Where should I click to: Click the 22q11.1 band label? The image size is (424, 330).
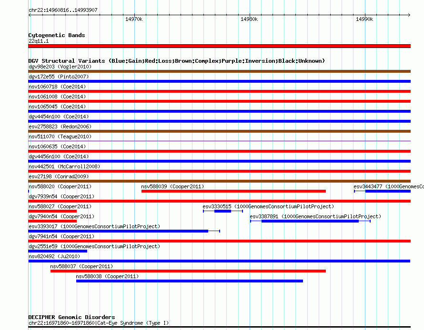pyautogui.click(x=39, y=41)
